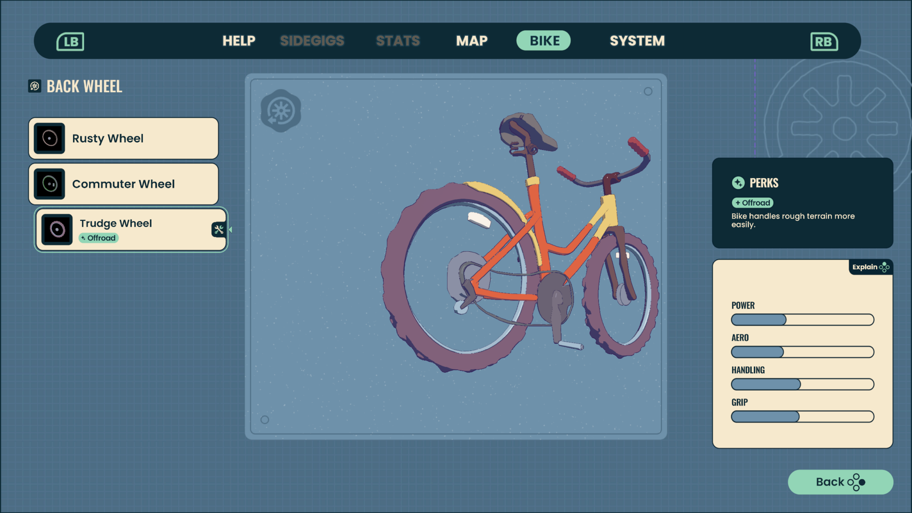Screen dimensions: 912x513
Task: Click the Power stat bar
Action: [x=802, y=320]
